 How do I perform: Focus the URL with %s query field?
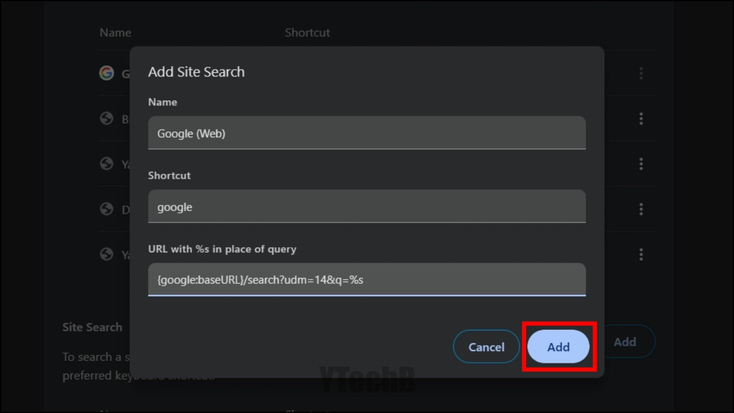click(x=367, y=280)
